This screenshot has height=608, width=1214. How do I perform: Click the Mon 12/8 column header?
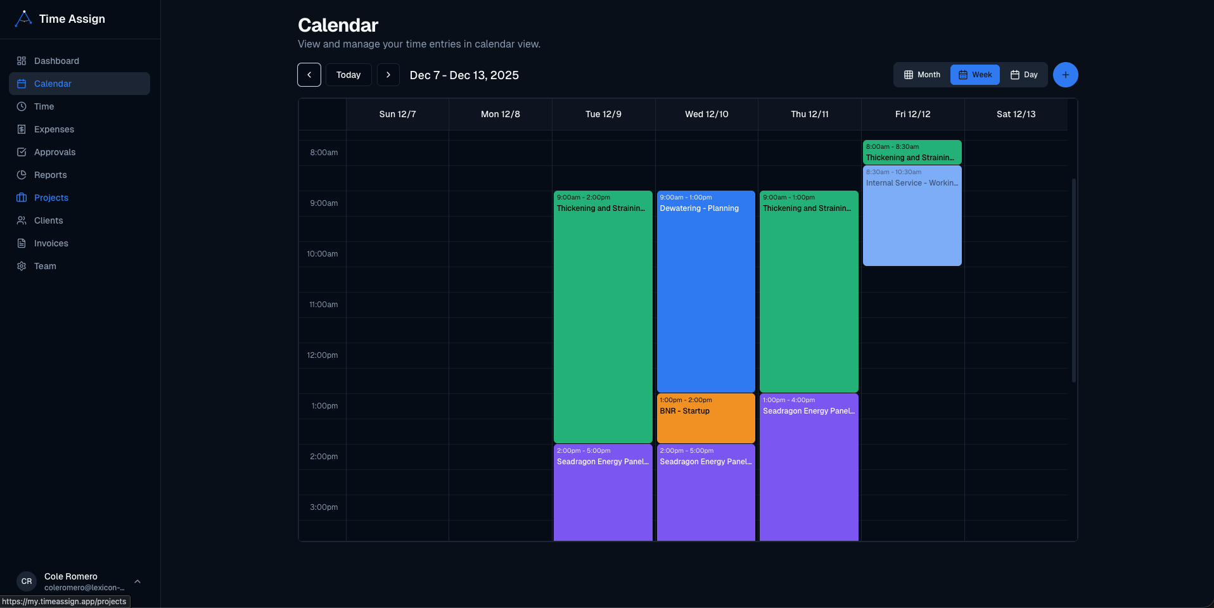point(501,114)
